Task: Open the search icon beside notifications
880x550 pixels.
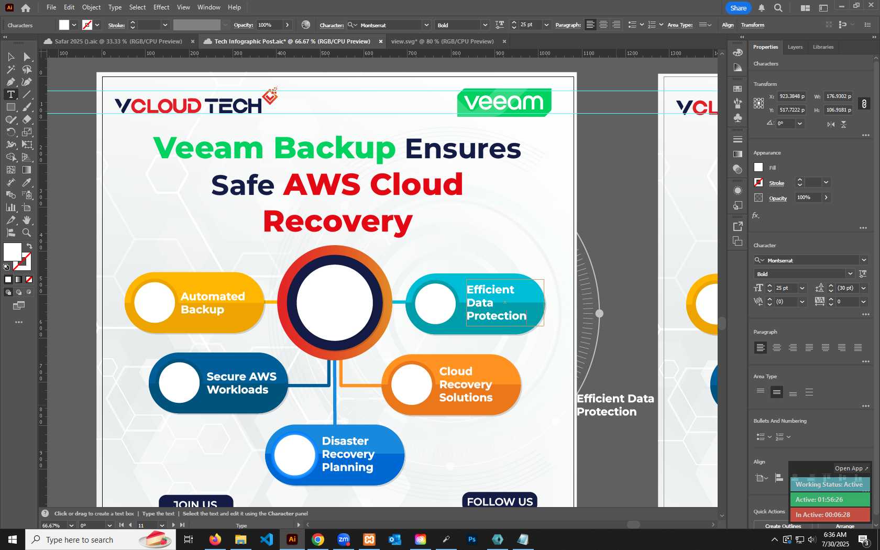Action: [x=778, y=8]
